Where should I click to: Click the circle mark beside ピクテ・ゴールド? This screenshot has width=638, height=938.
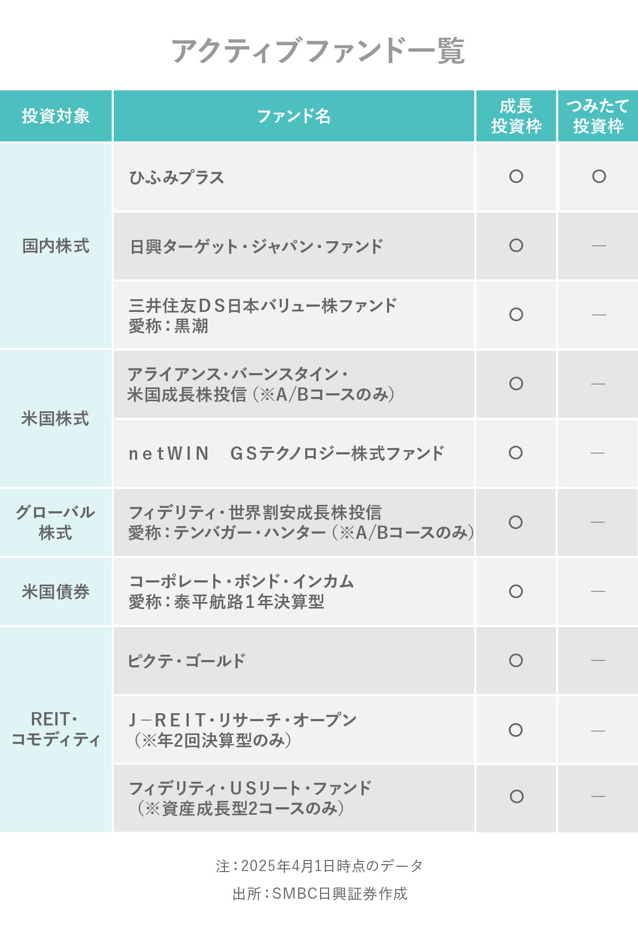(x=516, y=661)
